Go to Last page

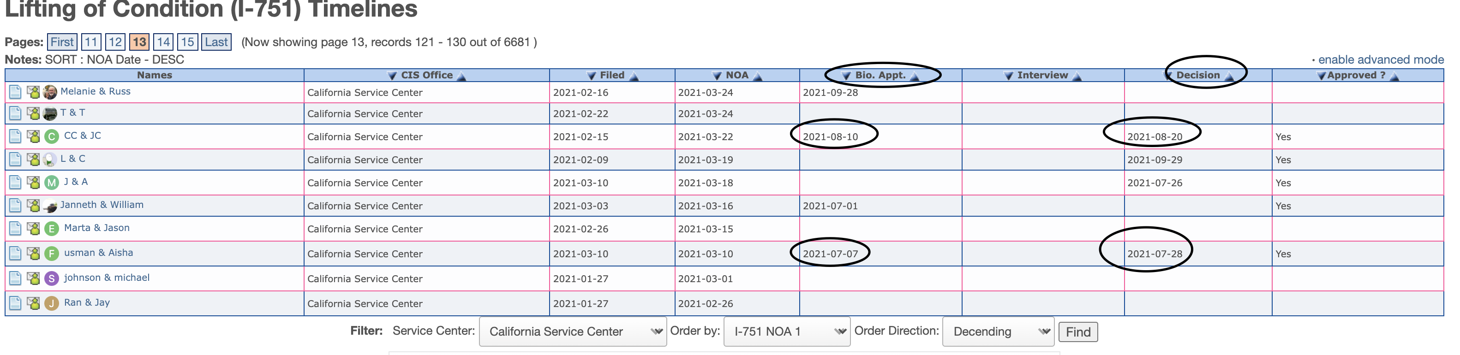pyautogui.click(x=216, y=42)
